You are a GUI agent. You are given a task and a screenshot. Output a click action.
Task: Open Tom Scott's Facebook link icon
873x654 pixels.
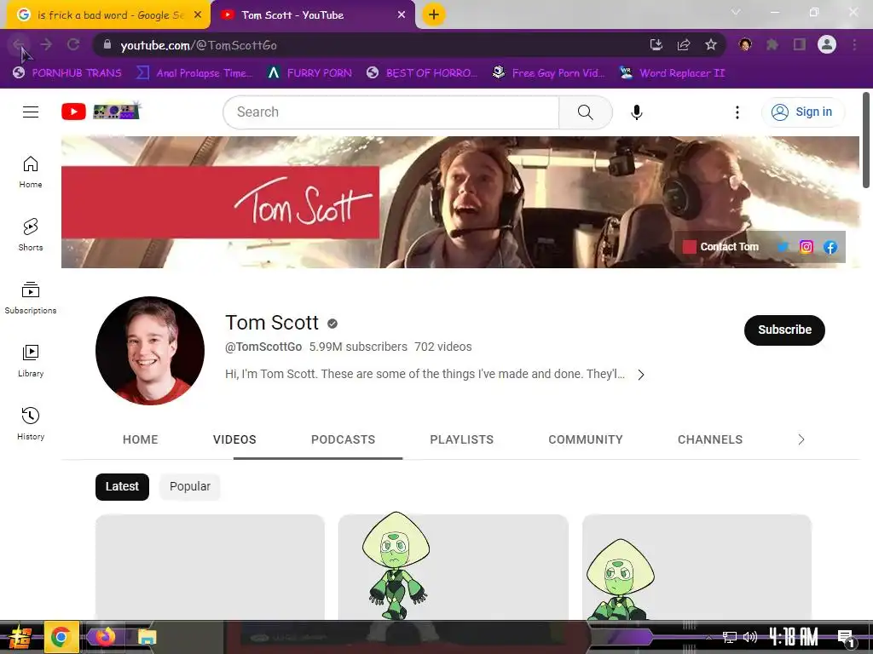[830, 247]
